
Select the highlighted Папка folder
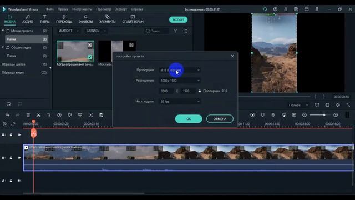[27, 39]
